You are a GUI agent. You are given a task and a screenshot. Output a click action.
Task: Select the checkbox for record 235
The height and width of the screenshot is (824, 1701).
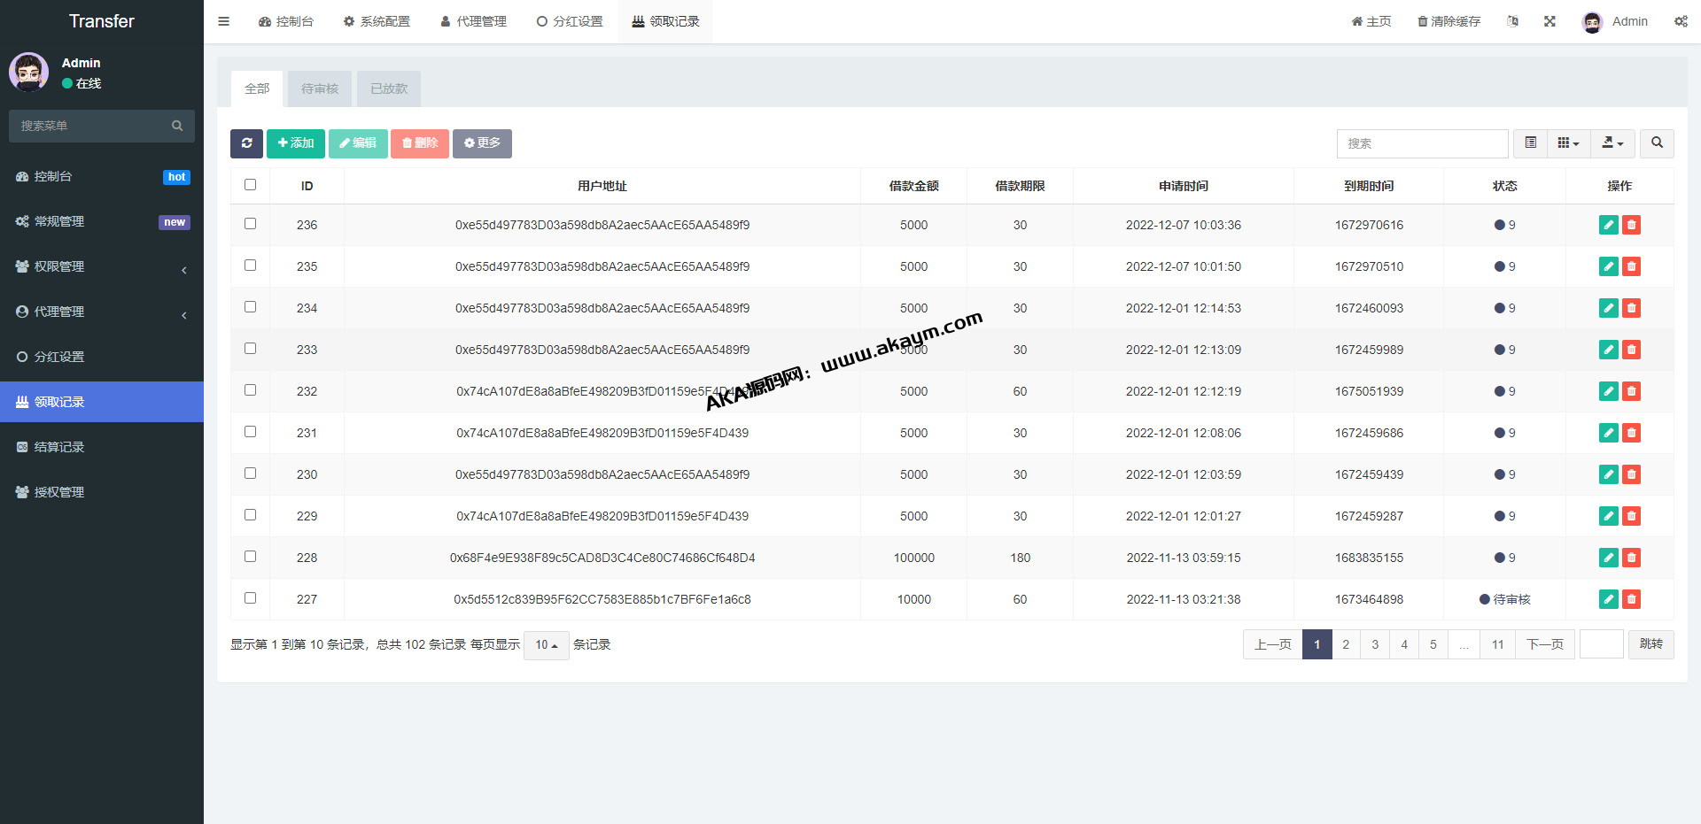(x=250, y=266)
